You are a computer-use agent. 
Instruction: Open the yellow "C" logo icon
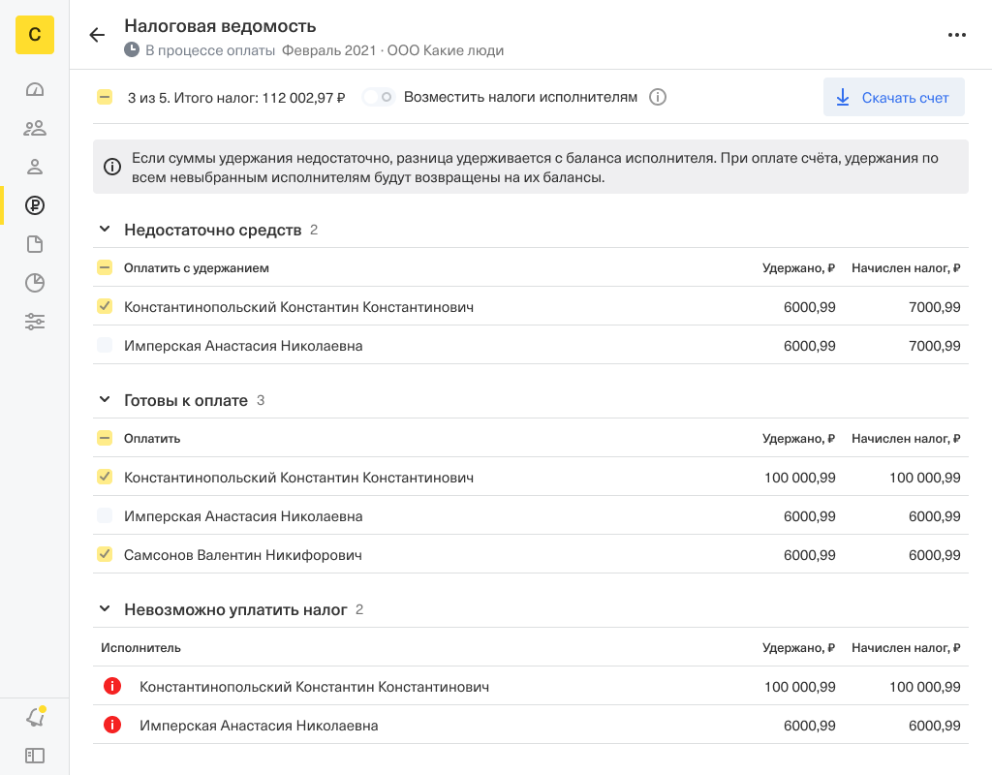click(x=35, y=35)
